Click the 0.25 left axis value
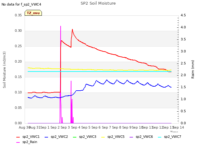The height and width of the screenshot is (148, 197). (x=18, y=46)
